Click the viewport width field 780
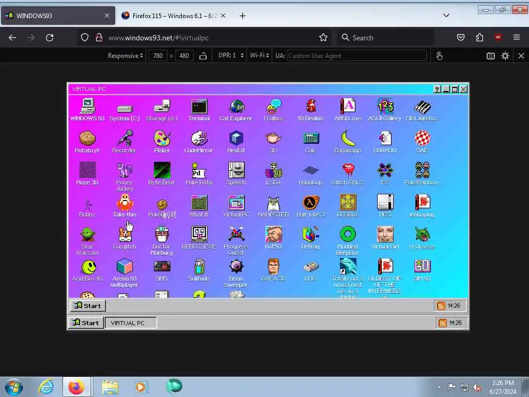Viewport: 529px width, 397px height. tap(158, 56)
